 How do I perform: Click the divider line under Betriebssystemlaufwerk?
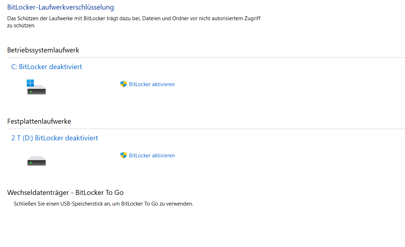pos(206,57)
